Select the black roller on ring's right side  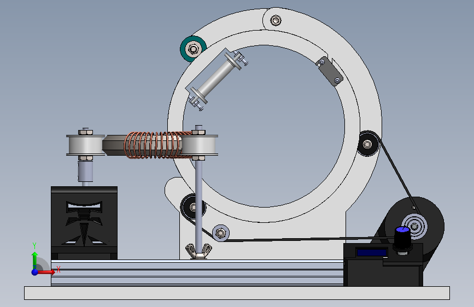coord(368,144)
